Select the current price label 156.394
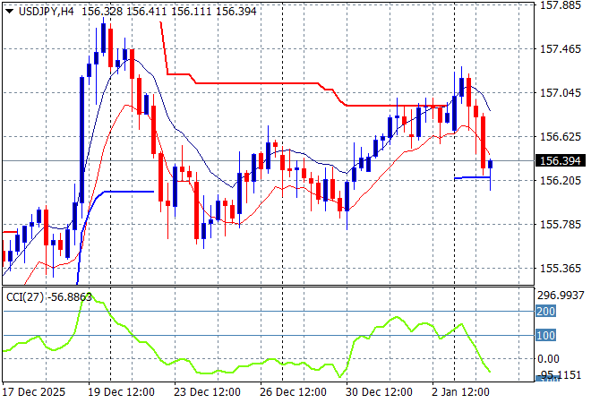 (559, 161)
